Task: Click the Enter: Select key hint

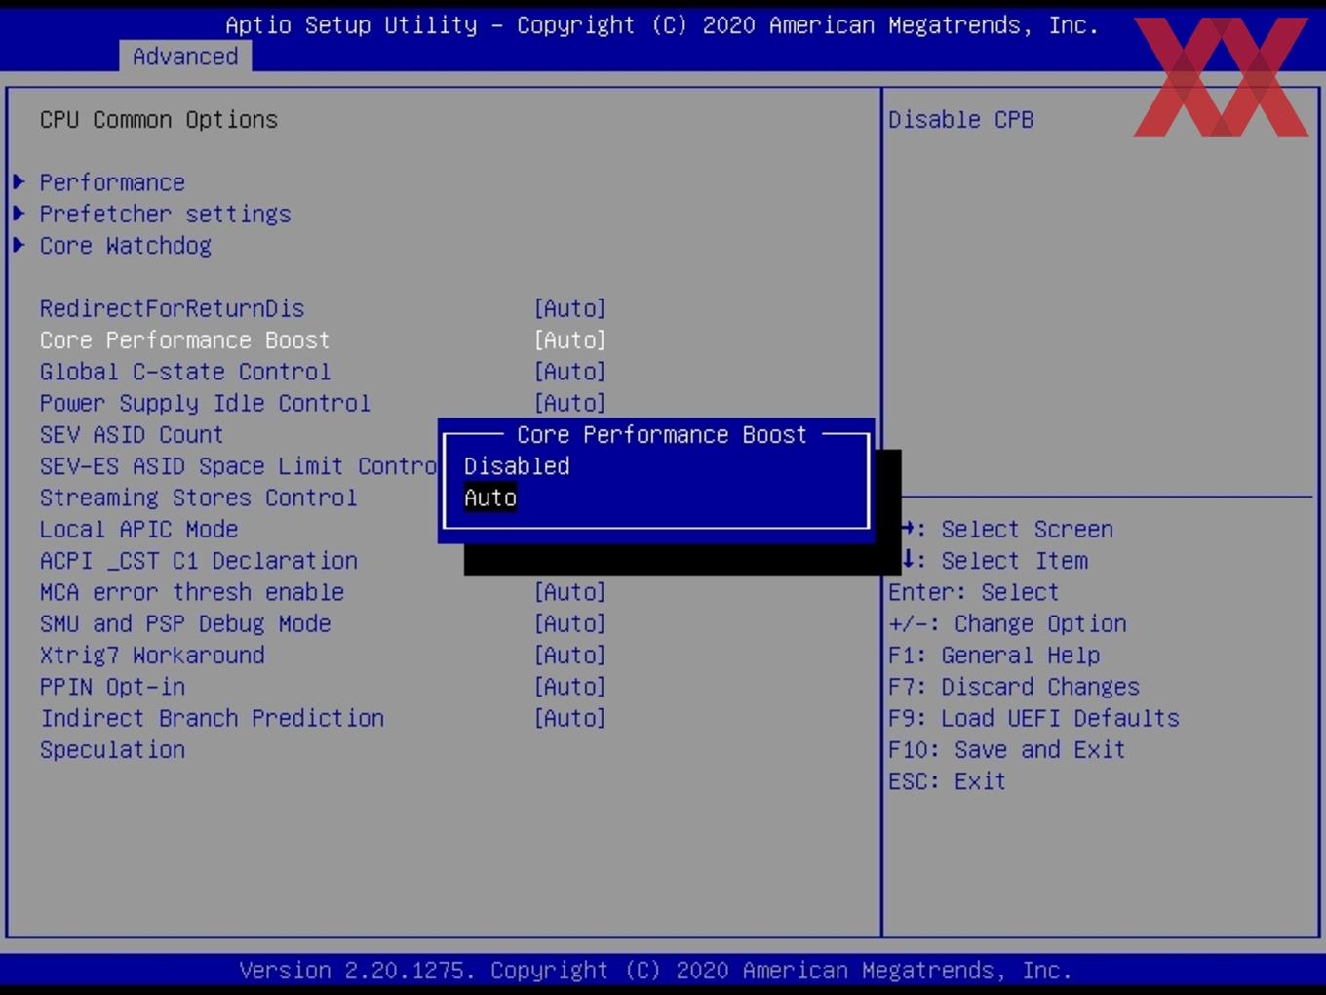Action: (x=973, y=592)
